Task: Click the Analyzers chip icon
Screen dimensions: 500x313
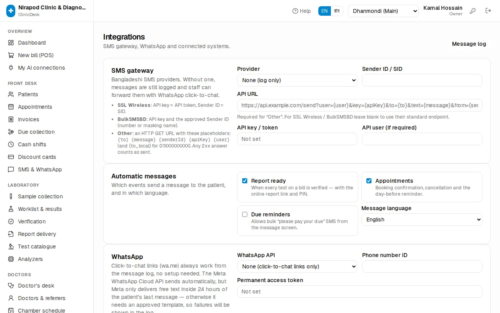Action: tap(11, 259)
